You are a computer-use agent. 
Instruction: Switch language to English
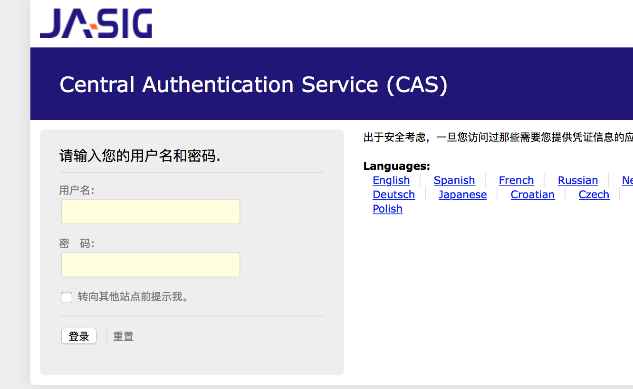coord(391,180)
